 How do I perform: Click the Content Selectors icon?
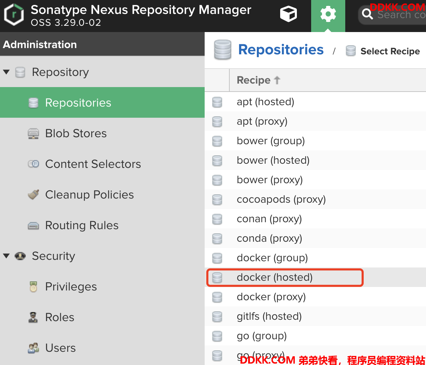click(x=33, y=164)
